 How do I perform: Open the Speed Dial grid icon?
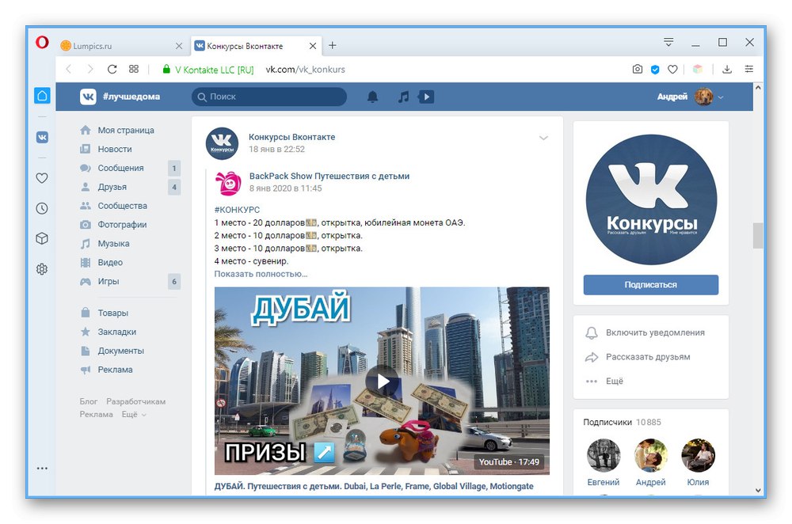(x=133, y=69)
